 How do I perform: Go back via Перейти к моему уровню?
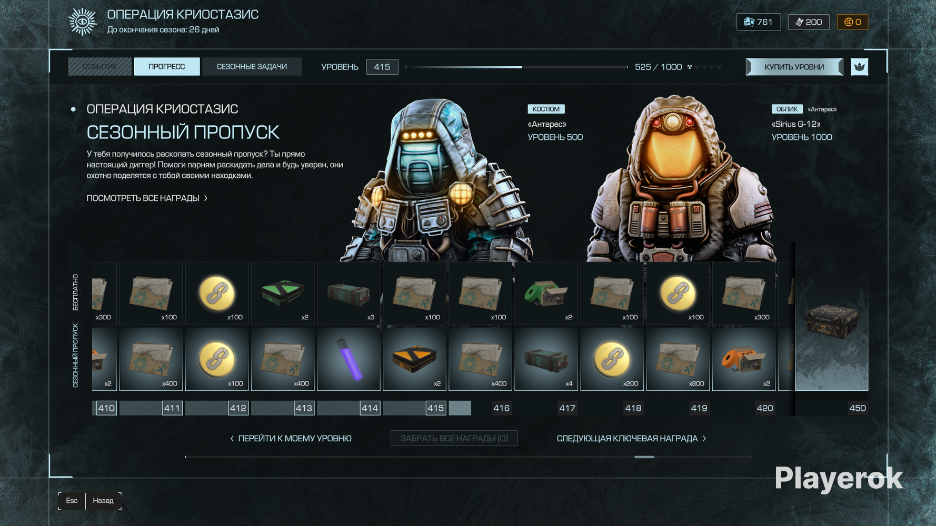click(291, 438)
